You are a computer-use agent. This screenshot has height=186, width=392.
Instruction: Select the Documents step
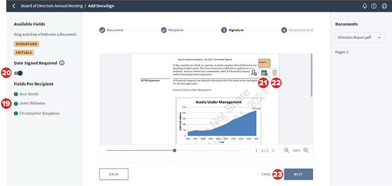[111, 30]
